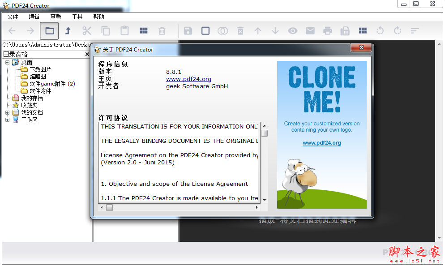Click the delete document trash icon
This screenshot has width=445, height=266.
240,30
